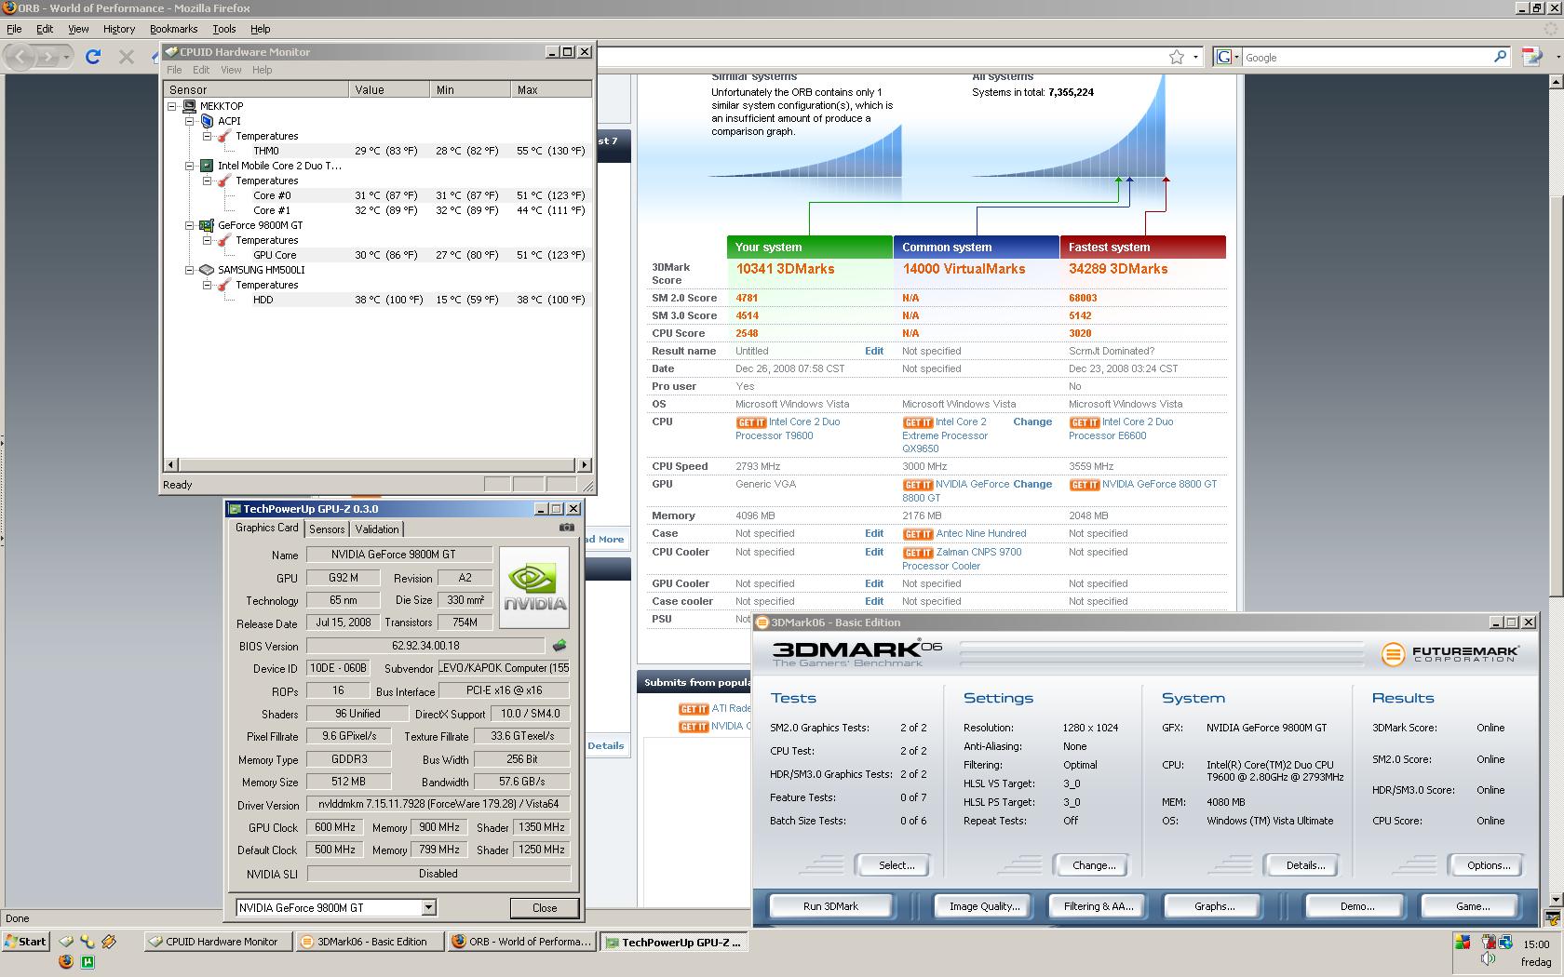1564x977 pixels.
Task: Open Firefox Bookmarks menu
Action: point(173,29)
